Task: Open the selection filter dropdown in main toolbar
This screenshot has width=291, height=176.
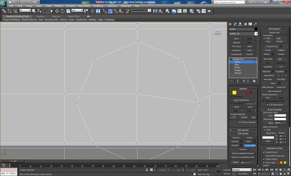Action: click(x=25, y=11)
